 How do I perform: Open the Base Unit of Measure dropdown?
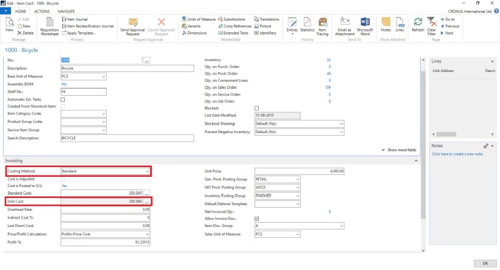[104, 76]
